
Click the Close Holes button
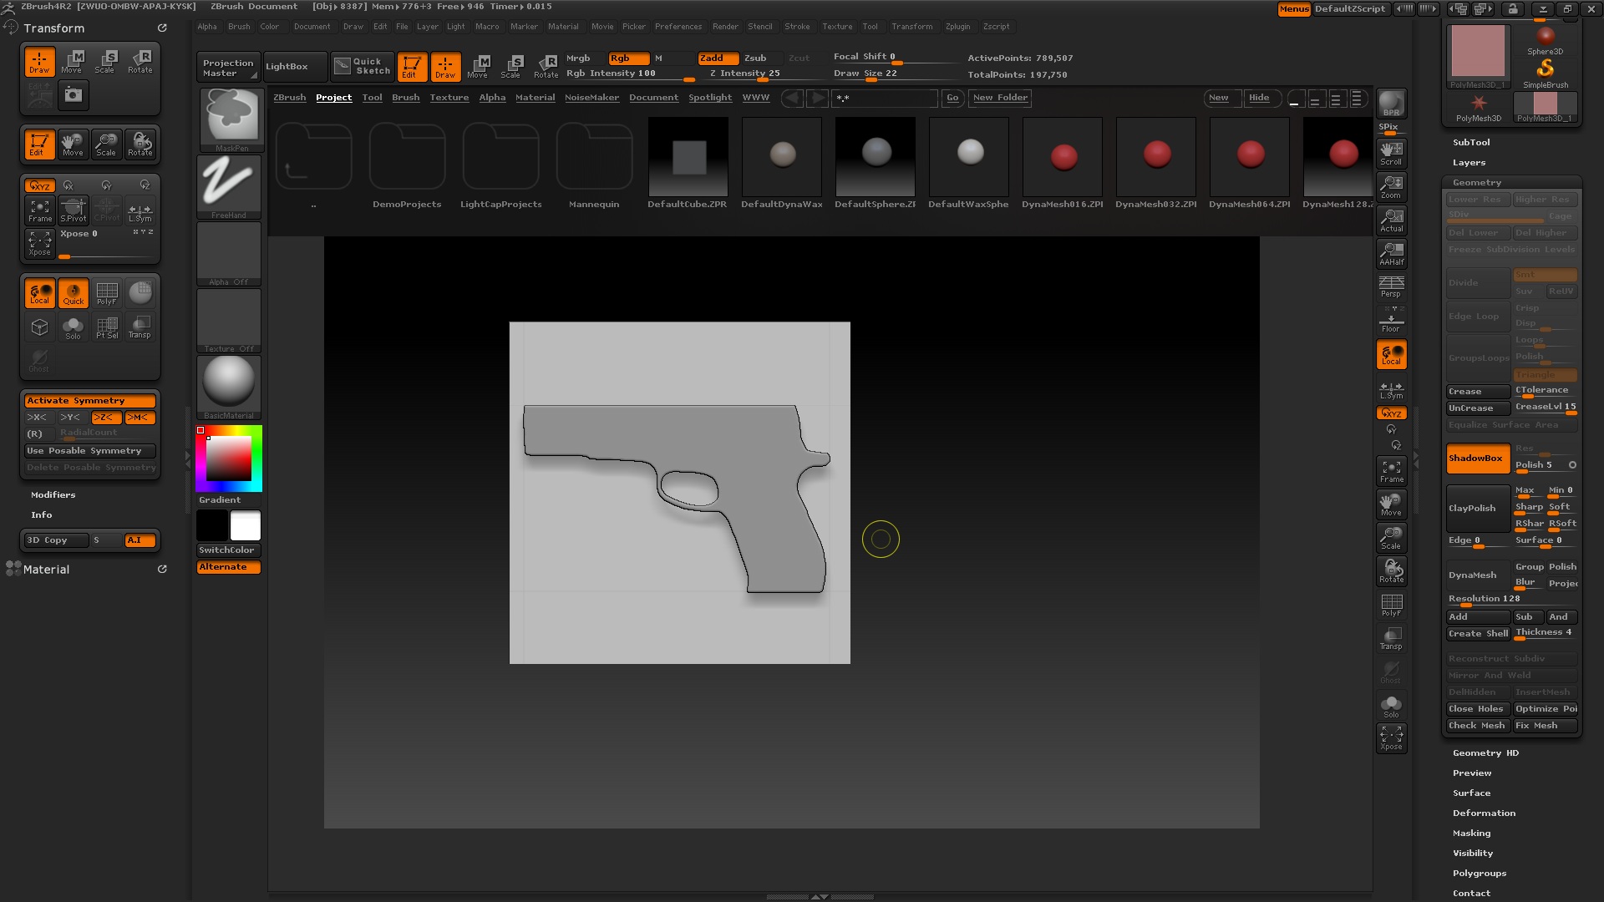1476,708
